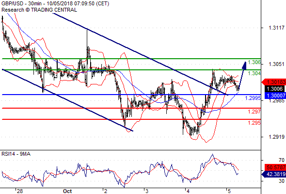Screen dimensions: 286x194
Task: Select the black 1.3006 current price tag
Action: (275, 89)
